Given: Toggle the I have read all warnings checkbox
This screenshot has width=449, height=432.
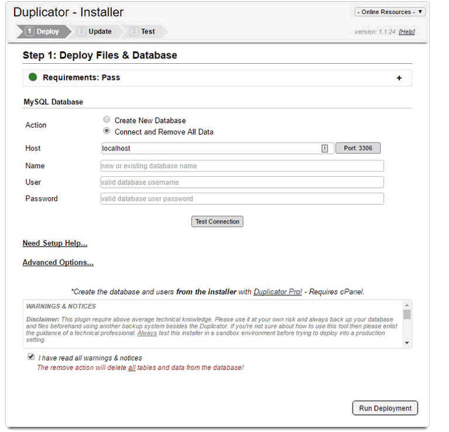Looking at the screenshot, I should [x=31, y=356].
